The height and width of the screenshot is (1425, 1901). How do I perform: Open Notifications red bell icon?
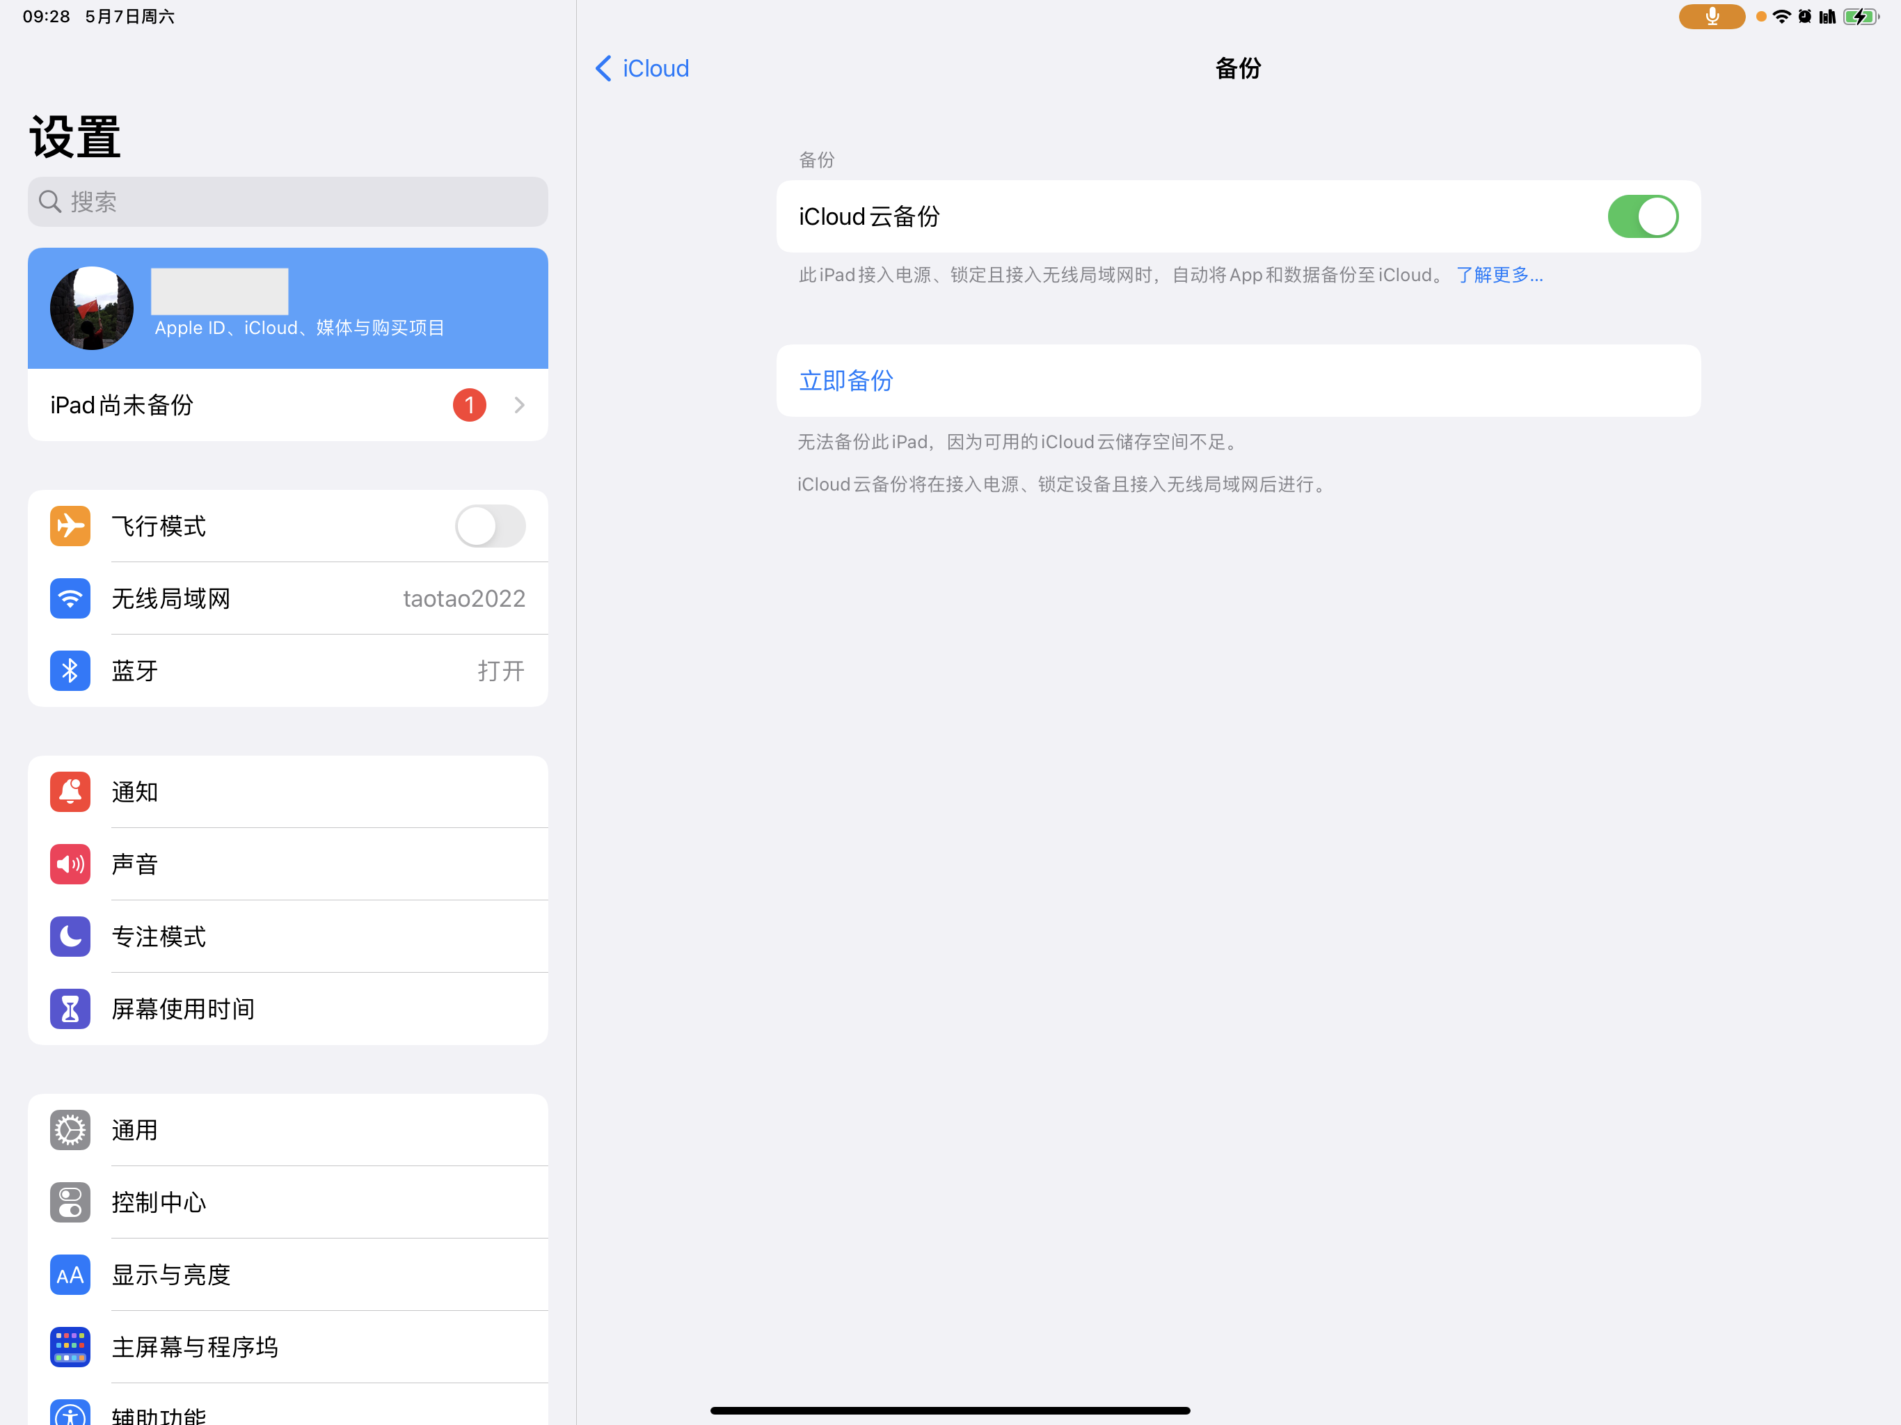pyautogui.click(x=70, y=792)
